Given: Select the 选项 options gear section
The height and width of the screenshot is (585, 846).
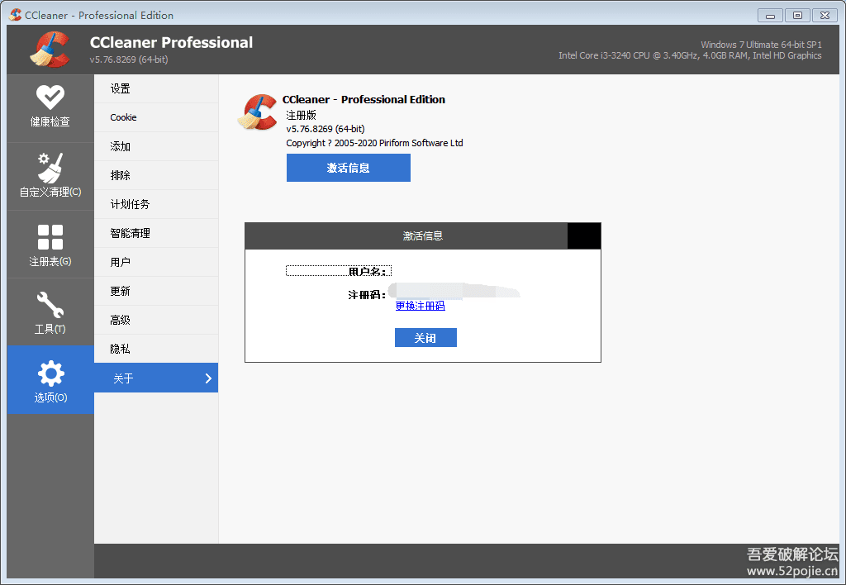Looking at the screenshot, I should (50, 380).
